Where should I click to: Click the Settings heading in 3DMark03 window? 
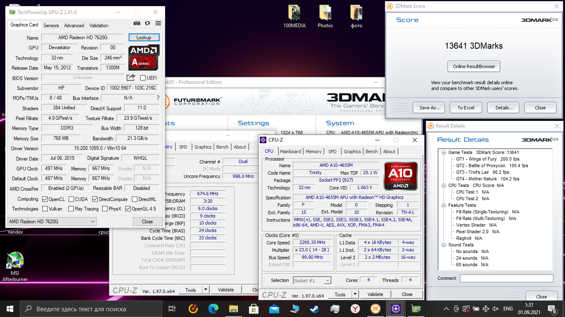pyautogui.click(x=254, y=123)
